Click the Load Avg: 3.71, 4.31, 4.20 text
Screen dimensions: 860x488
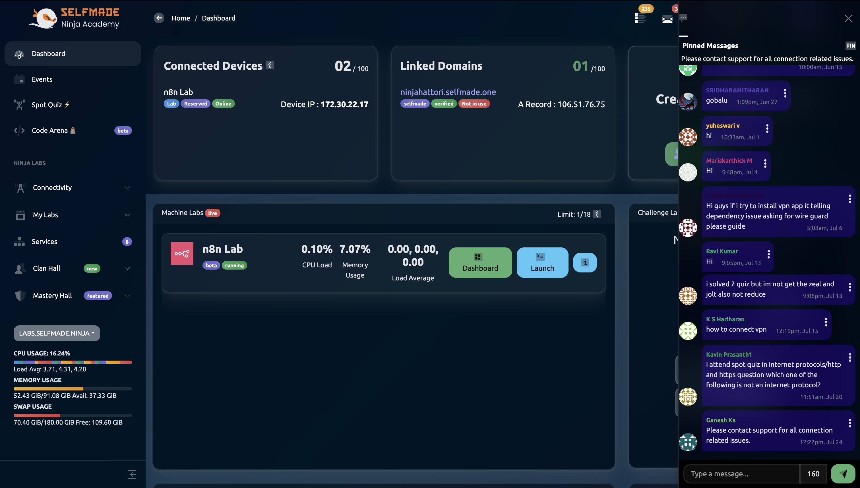pos(50,369)
